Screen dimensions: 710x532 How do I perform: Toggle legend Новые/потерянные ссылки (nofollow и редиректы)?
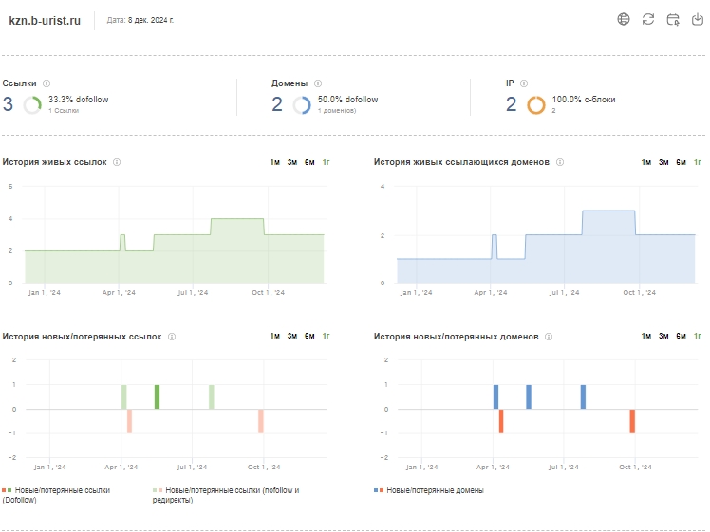click(x=226, y=495)
